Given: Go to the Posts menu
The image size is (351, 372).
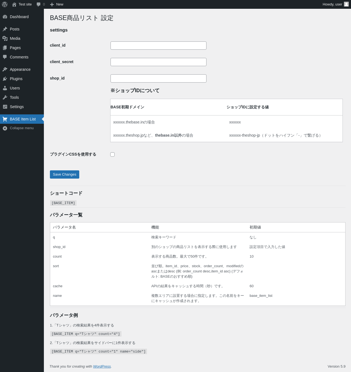Looking at the screenshot, I should point(22,29).
